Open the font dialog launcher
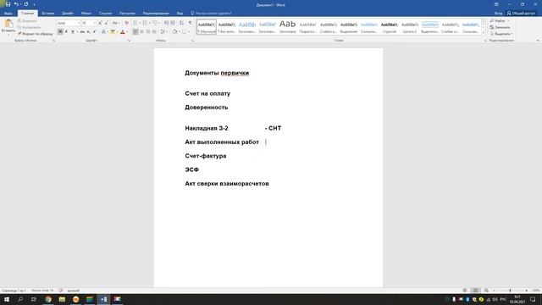Image resolution: width=542 pixels, height=305 pixels. point(129,41)
